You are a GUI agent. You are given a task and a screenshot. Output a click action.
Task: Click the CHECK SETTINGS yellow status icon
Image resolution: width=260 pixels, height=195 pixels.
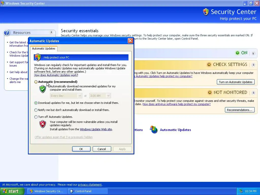point(209,64)
